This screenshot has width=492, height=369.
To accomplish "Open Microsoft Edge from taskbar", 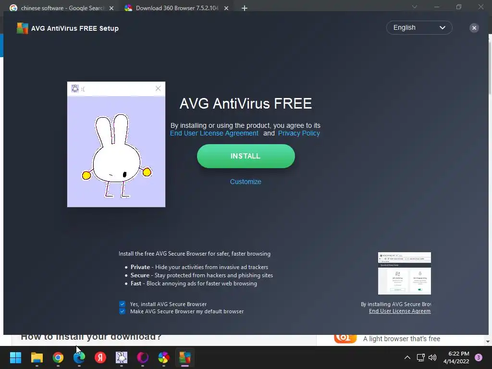I will point(79,357).
